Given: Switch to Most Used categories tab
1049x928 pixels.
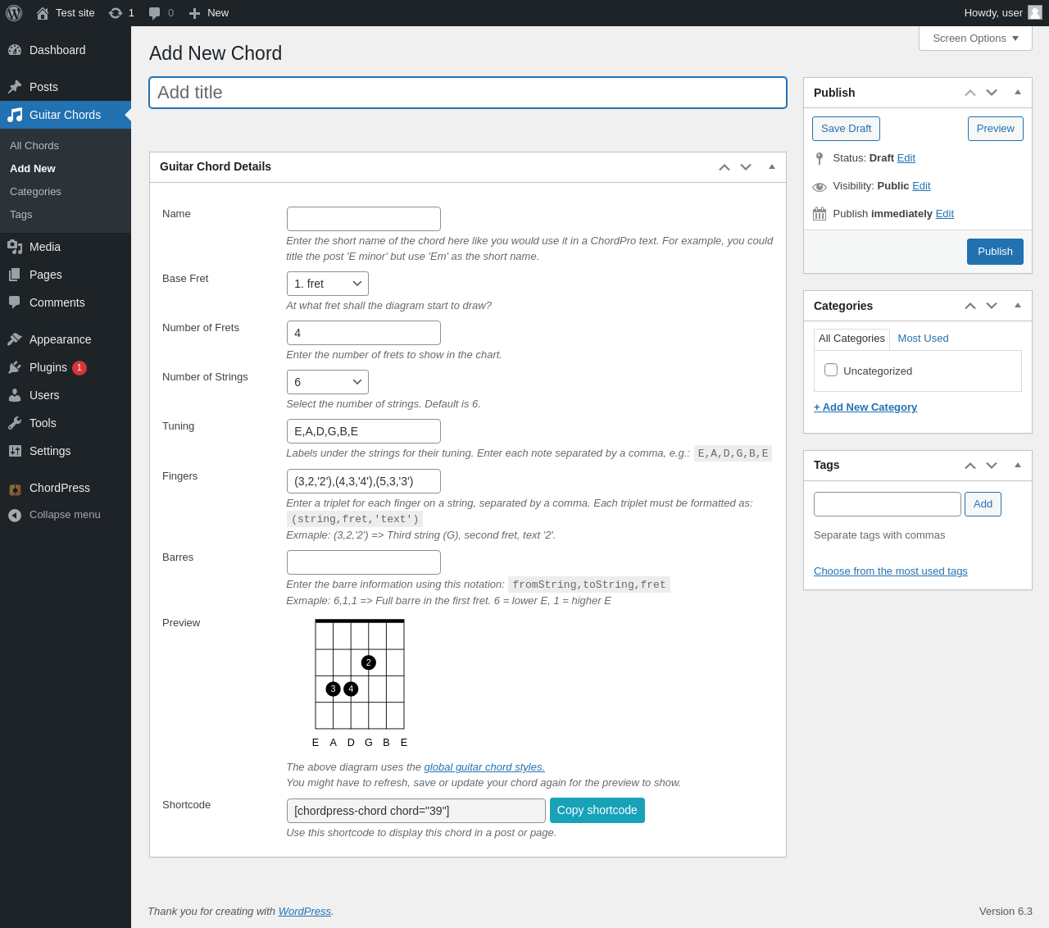Looking at the screenshot, I should 923,339.
